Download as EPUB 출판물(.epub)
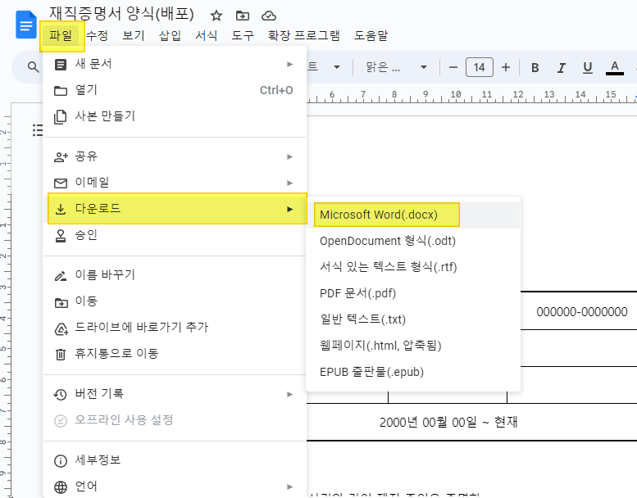Image resolution: width=637 pixels, height=498 pixels. click(413, 372)
